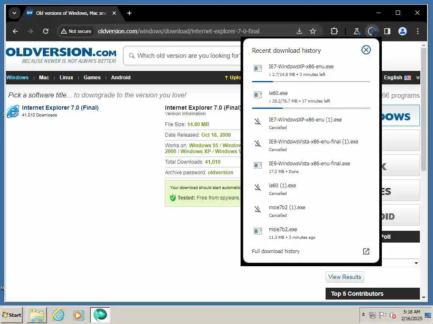Viewport: 433px width, 324px height.
Task: Click the OLDVERSION.COM site logo
Action: (61, 55)
